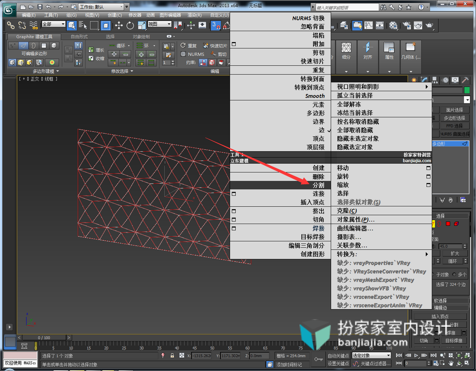Screen dimensions: 476x371
Task: Click the Play Animation button
Action: coord(416,355)
